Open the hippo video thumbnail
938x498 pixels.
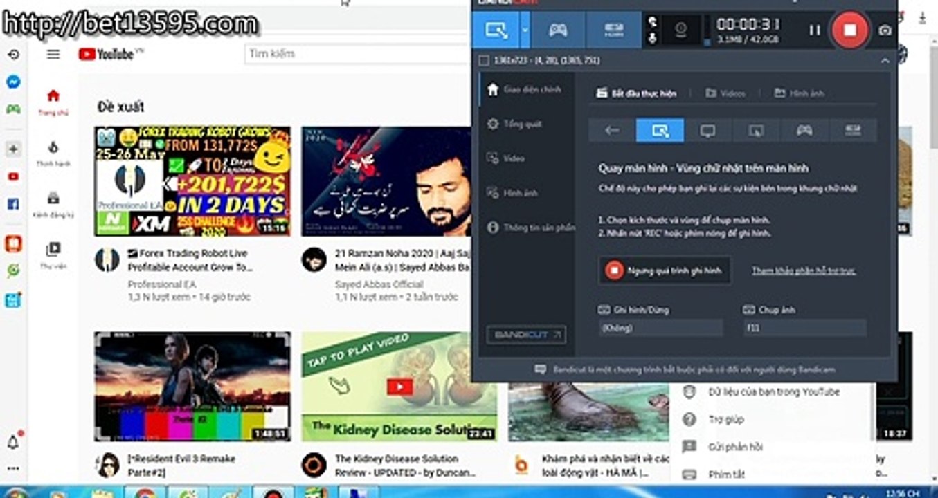[588, 412]
